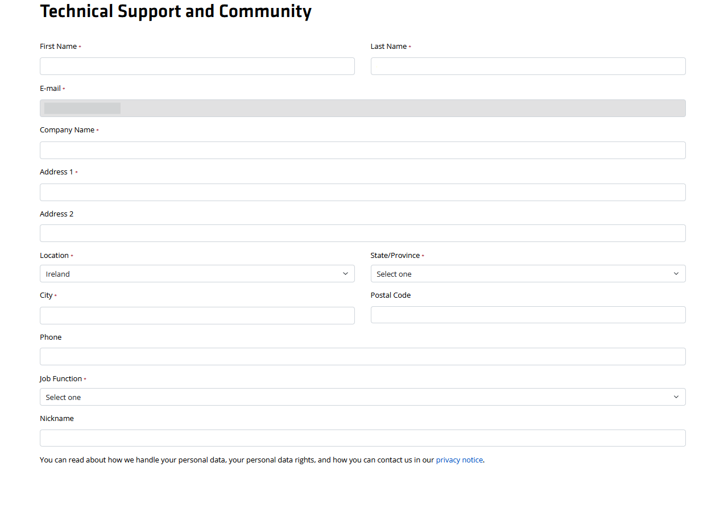Click the chevron on the Location selector
Screen dimensions: 724x517
345,273
